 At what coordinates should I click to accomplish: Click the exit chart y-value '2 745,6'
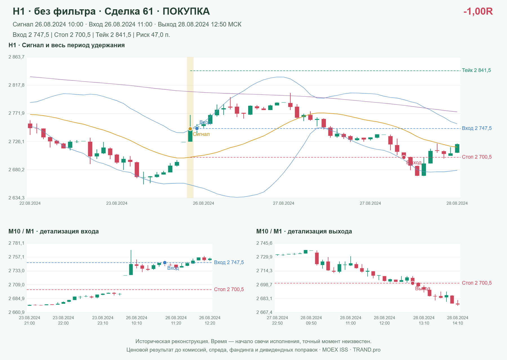264,243
